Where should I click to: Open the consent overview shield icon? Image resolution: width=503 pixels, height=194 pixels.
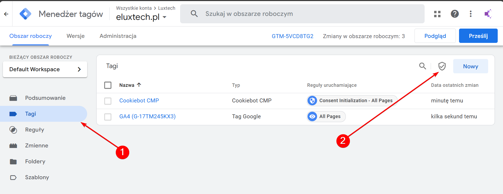coord(442,66)
